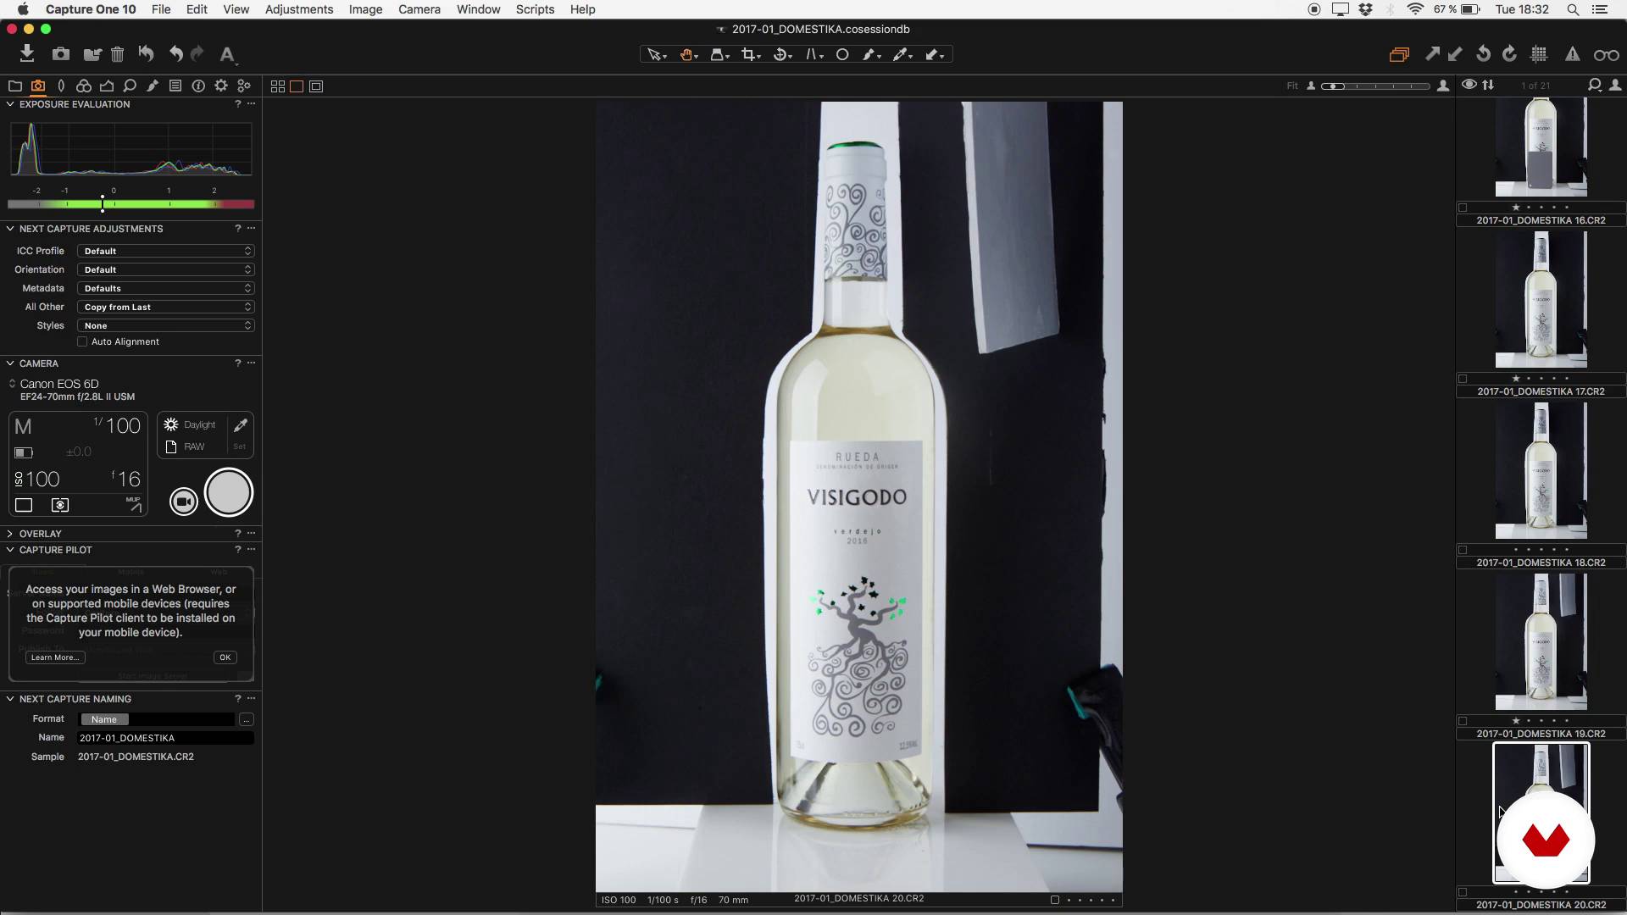Check the selection box for DOMESTIKA 19.CR2
This screenshot has height=915, width=1627.
[x=1463, y=721]
